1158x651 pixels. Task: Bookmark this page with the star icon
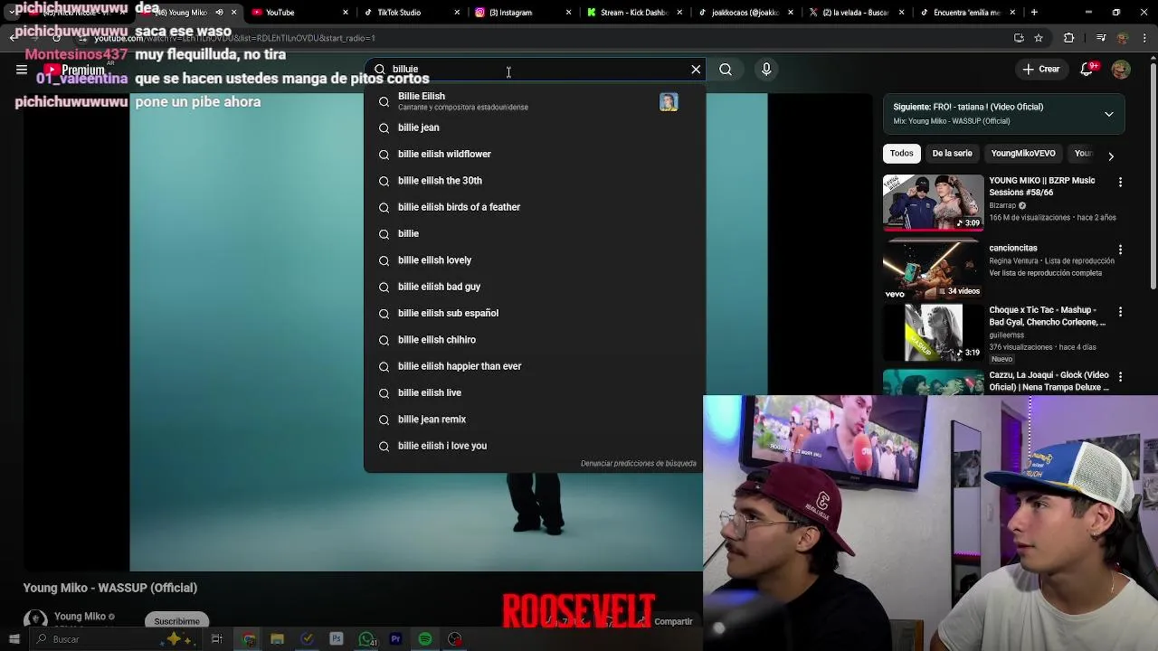point(1039,38)
